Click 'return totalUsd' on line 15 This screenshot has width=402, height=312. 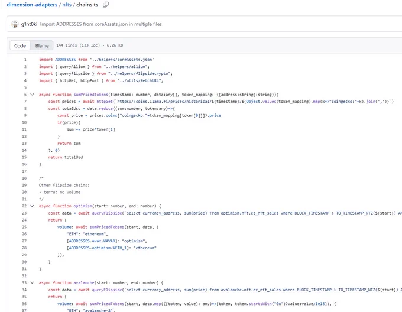pyautogui.click(x=66, y=157)
